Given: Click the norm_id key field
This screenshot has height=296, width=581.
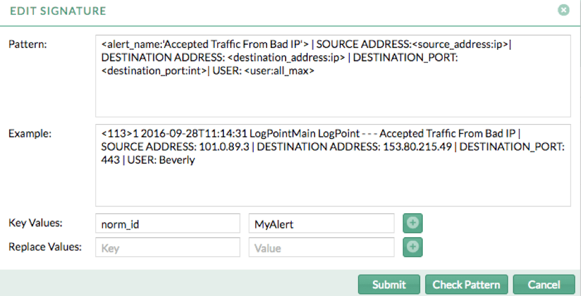Looking at the screenshot, I should (x=167, y=224).
